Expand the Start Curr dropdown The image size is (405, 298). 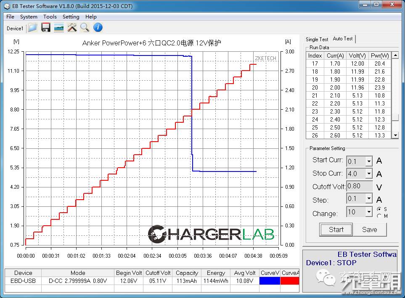369,161
